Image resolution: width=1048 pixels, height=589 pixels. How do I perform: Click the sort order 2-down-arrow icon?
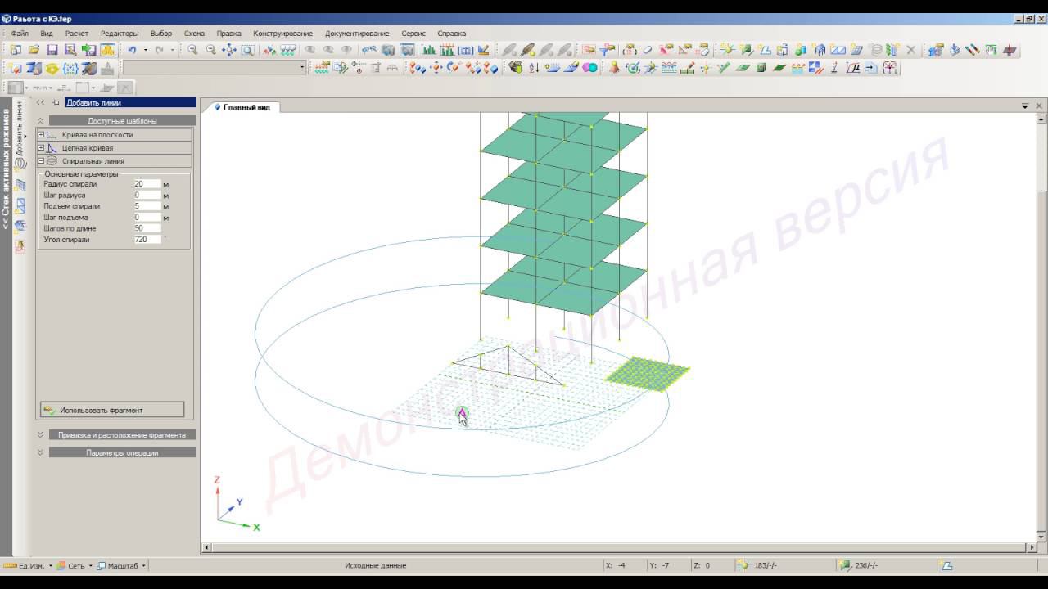point(534,68)
